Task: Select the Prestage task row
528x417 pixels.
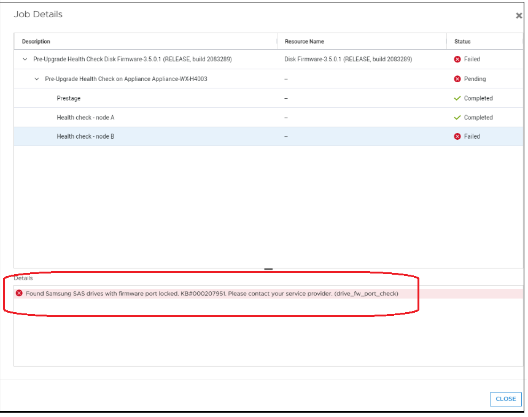Action: coord(68,98)
